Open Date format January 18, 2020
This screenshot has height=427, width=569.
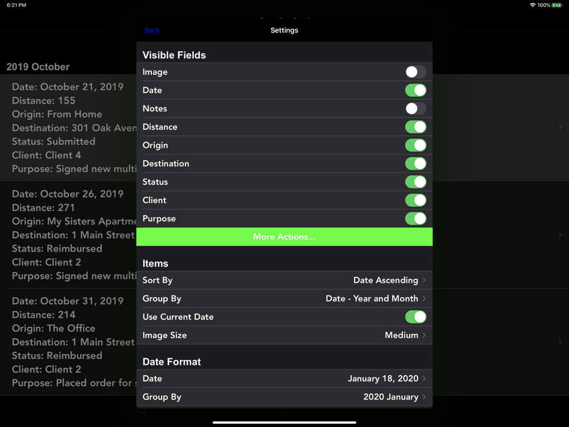[284, 379]
